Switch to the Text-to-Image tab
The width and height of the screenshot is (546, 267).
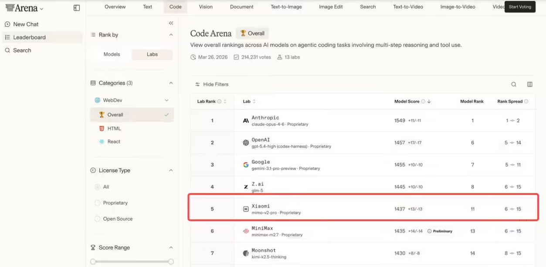(286, 7)
